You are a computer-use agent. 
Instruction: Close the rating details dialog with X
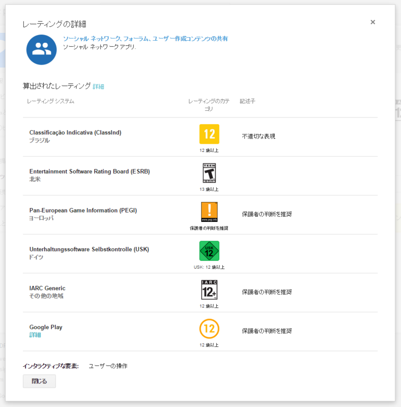pos(373,22)
